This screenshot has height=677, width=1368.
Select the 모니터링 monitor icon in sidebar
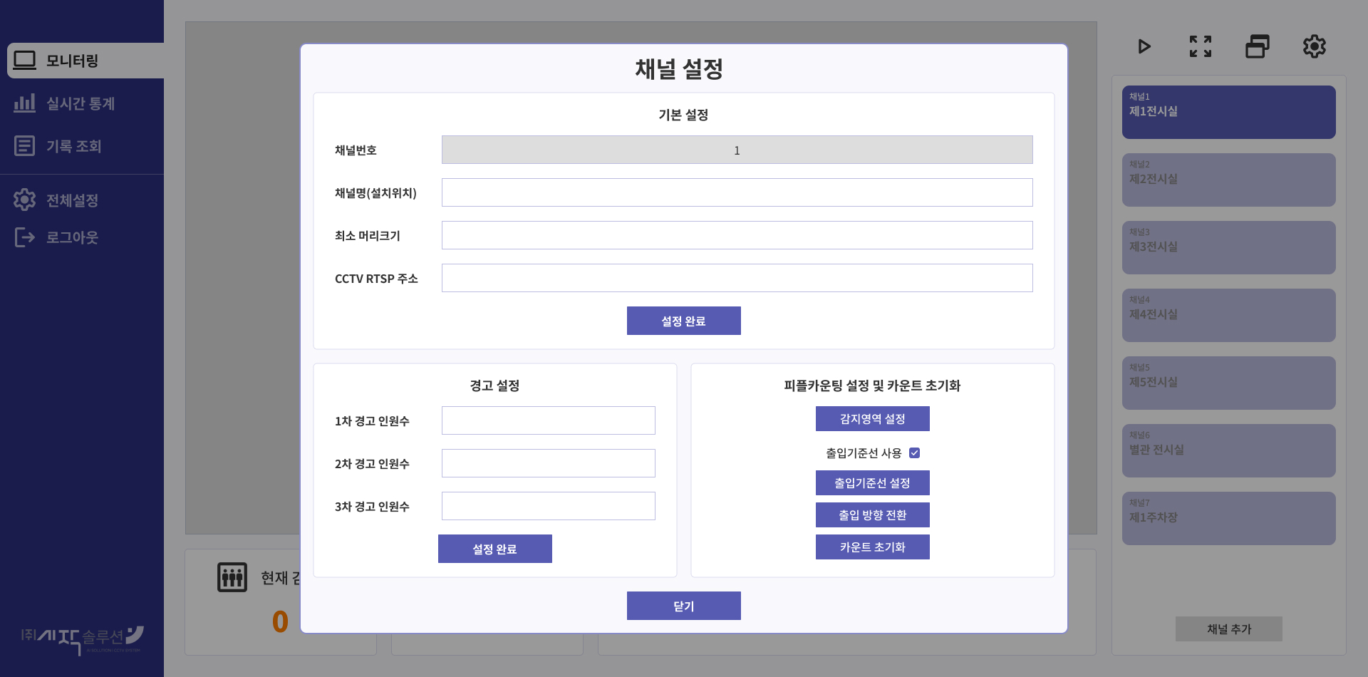tap(26, 61)
